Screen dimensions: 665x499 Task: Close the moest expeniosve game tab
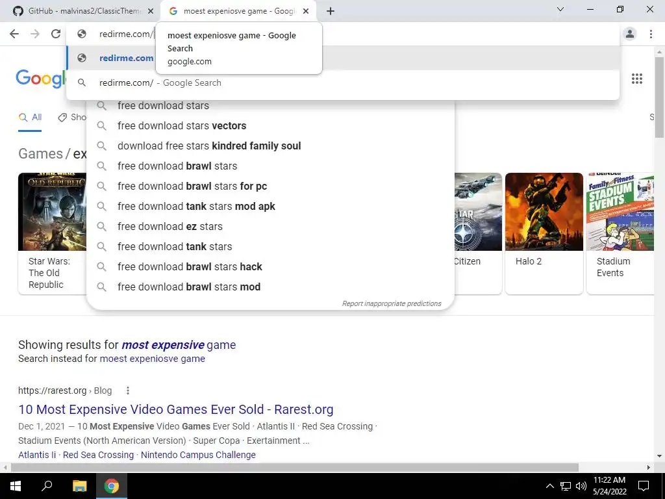306,11
